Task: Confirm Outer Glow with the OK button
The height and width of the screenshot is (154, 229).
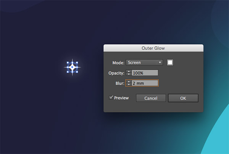Action: click(183, 98)
